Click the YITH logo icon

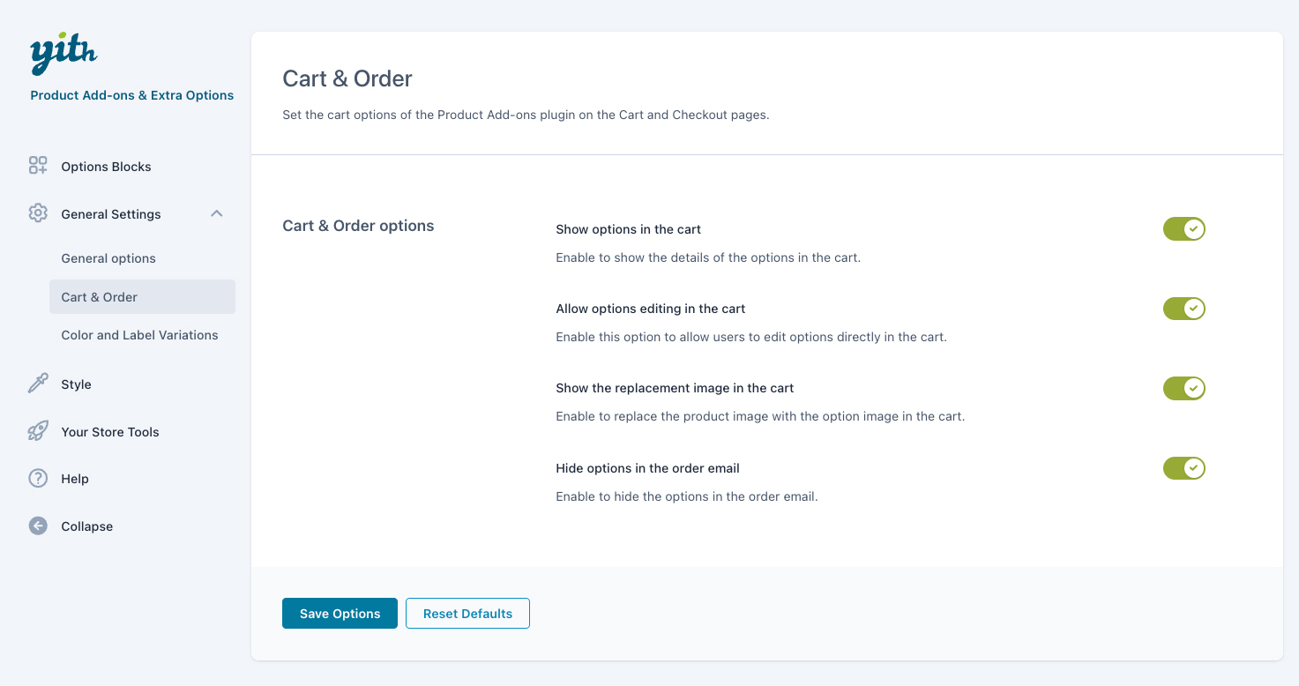pos(63,55)
